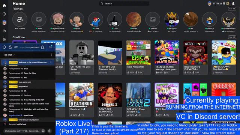The height and width of the screenshot is (135, 240).
Task: Click chat message 'your game won'
Action: point(25,82)
